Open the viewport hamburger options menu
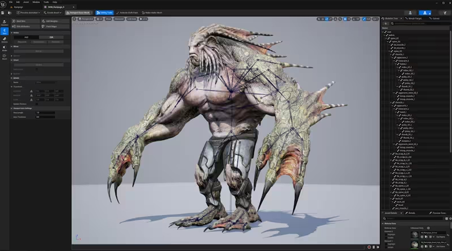 pyautogui.click(x=74, y=19)
